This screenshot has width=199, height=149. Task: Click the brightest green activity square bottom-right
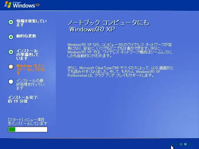(x=185, y=144)
